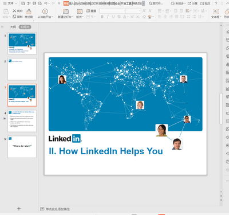Viewport: 229px width, 215px height.
Task: Toggle Underline formatting
Action: [113, 17]
